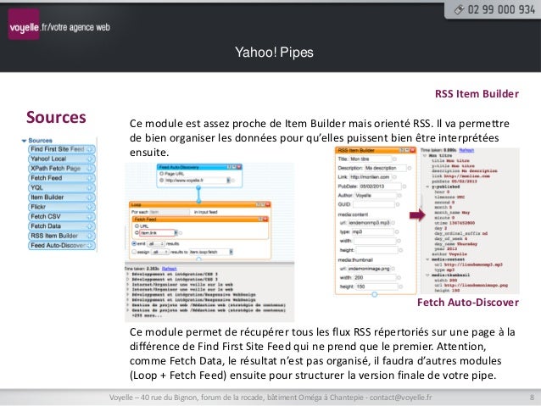Viewport: 541px width, 406px height.
Task: Click the Description field with Ma description
Action: point(386,168)
